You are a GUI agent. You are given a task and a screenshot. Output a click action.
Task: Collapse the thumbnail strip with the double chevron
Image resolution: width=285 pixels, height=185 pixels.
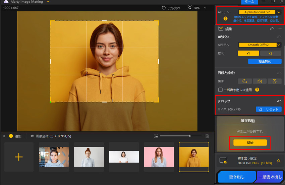click(4, 136)
